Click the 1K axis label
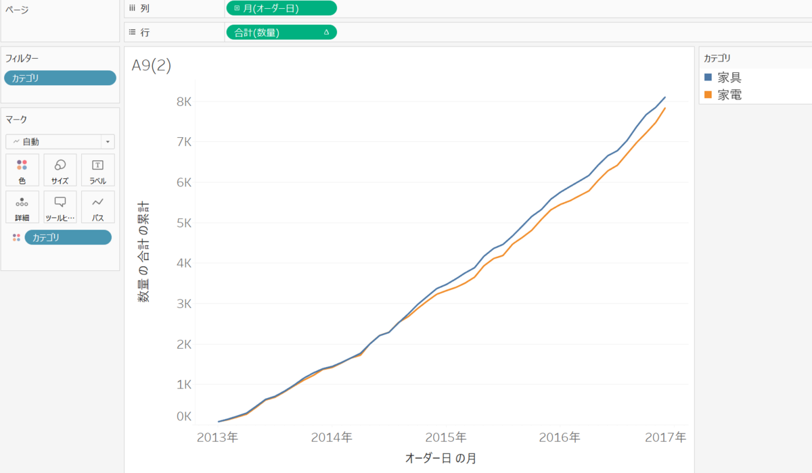 tap(183, 384)
